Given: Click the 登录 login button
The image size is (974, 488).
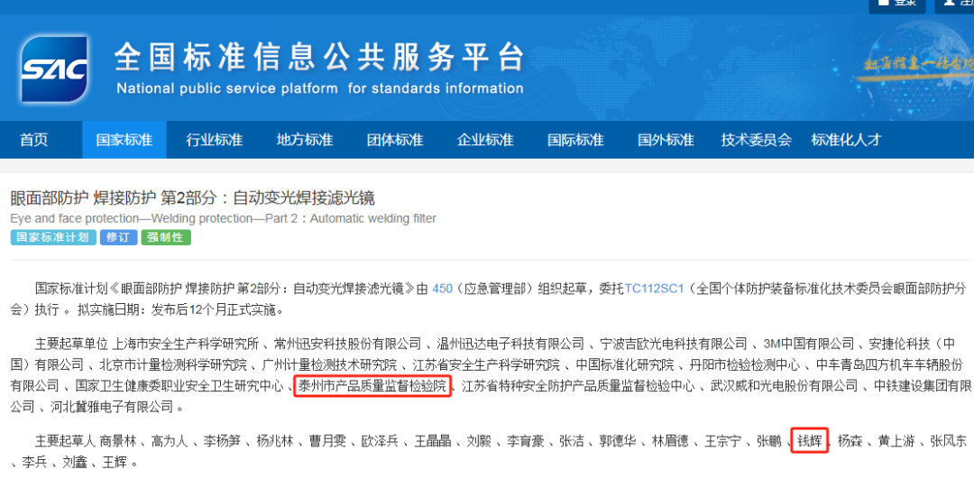Looking at the screenshot, I should coord(899,5).
